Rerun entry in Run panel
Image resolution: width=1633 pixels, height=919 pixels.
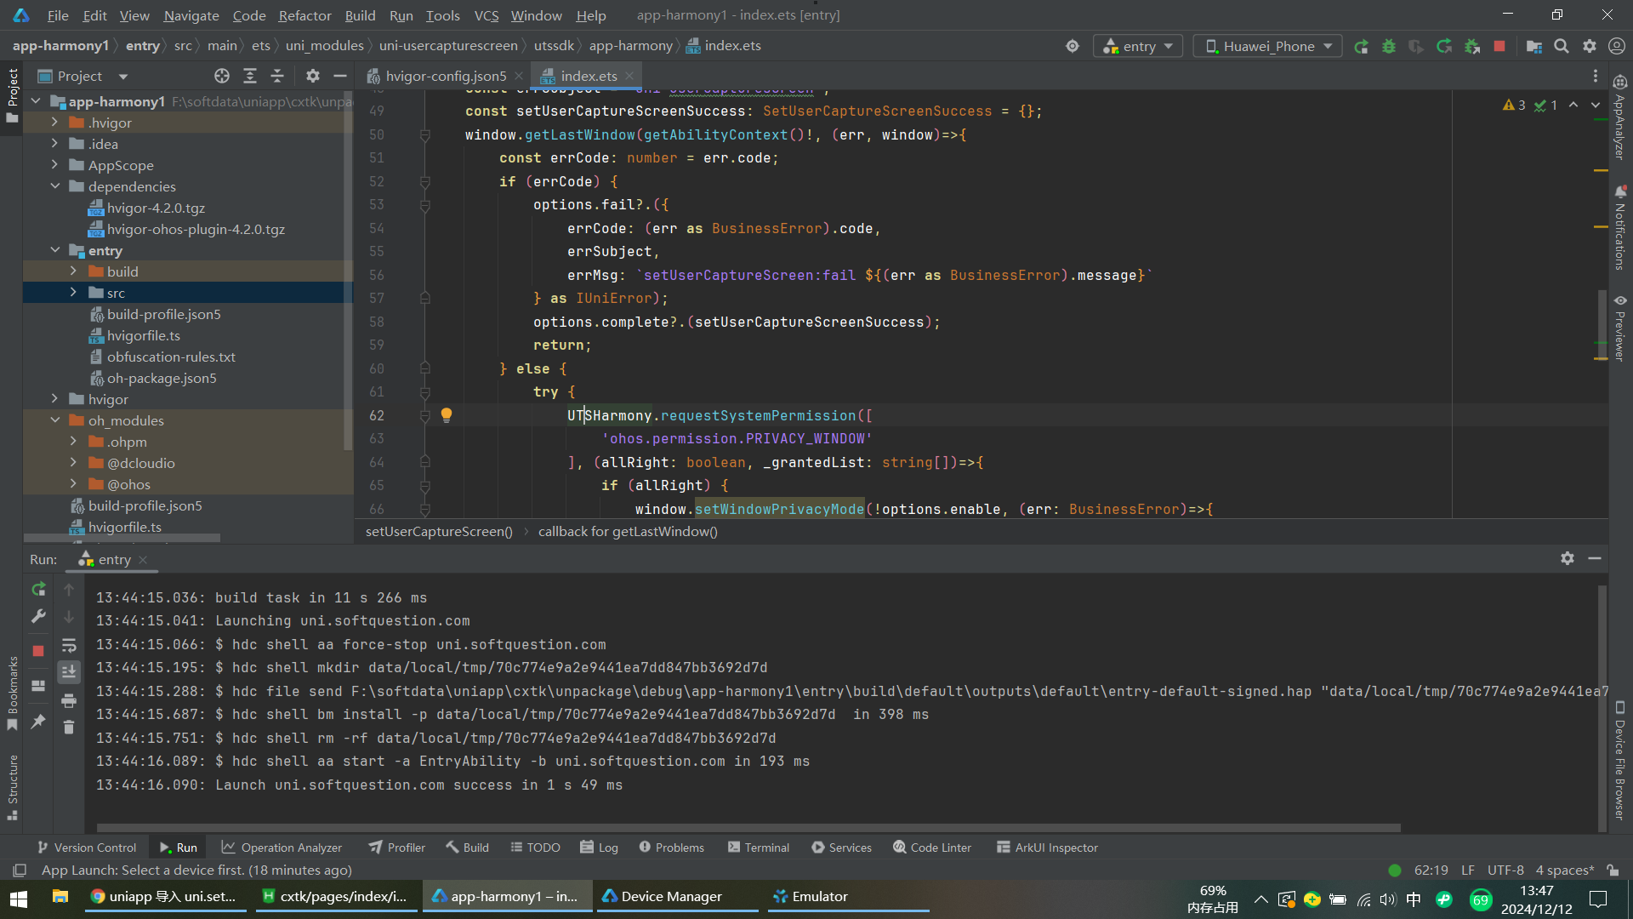(38, 589)
